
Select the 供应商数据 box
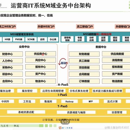tap(116, 54)
